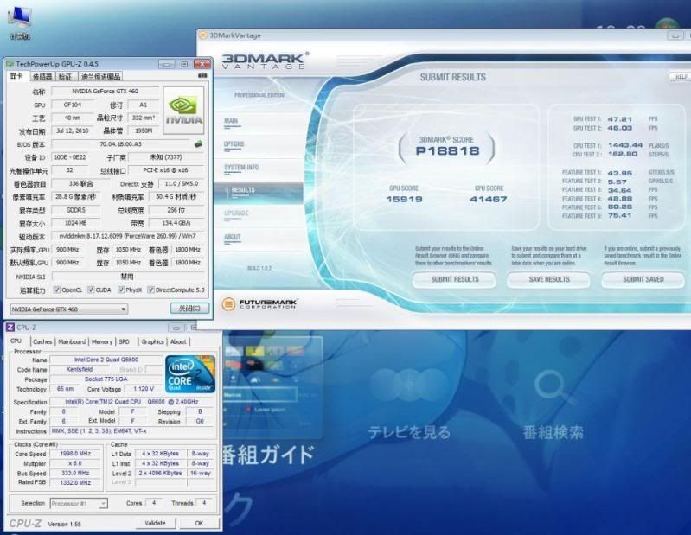
Task: Toggle the OpenCL checkbox
Action: tap(57, 290)
